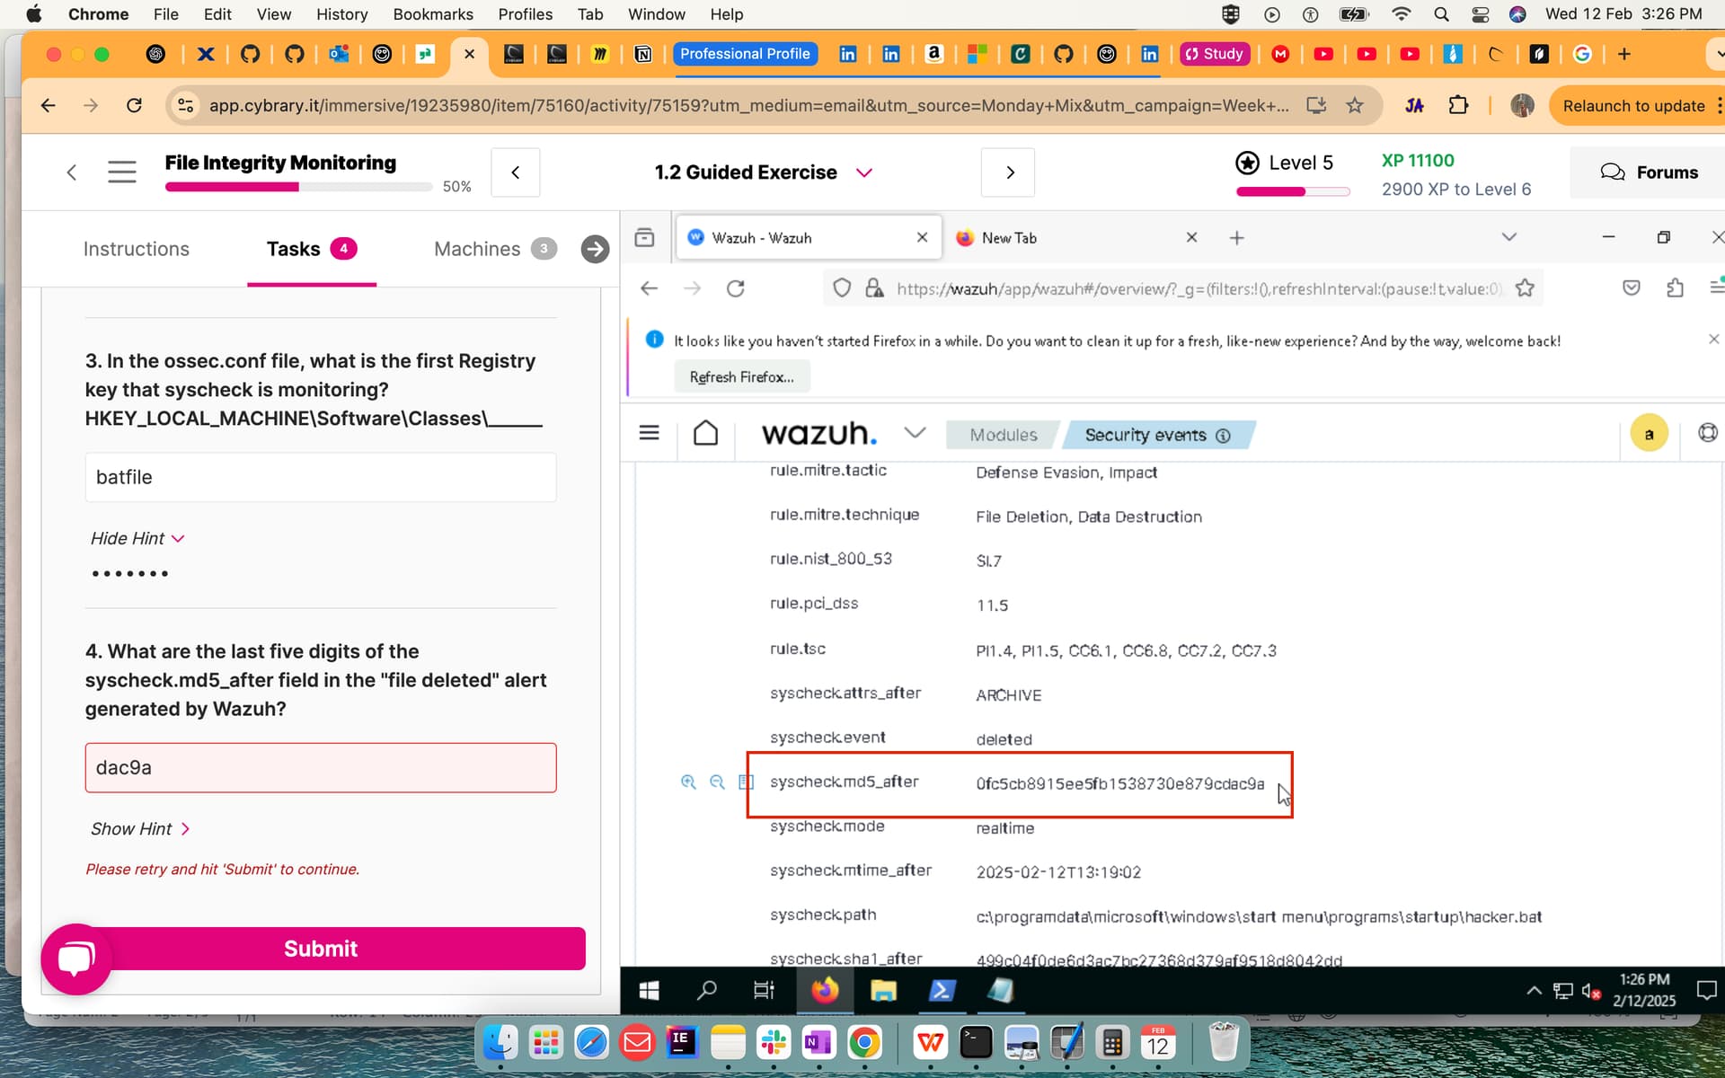Open PowerShell from the Windows taskbar
Viewport: 1725px width, 1078px height.
pyautogui.click(x=941, y=991)
